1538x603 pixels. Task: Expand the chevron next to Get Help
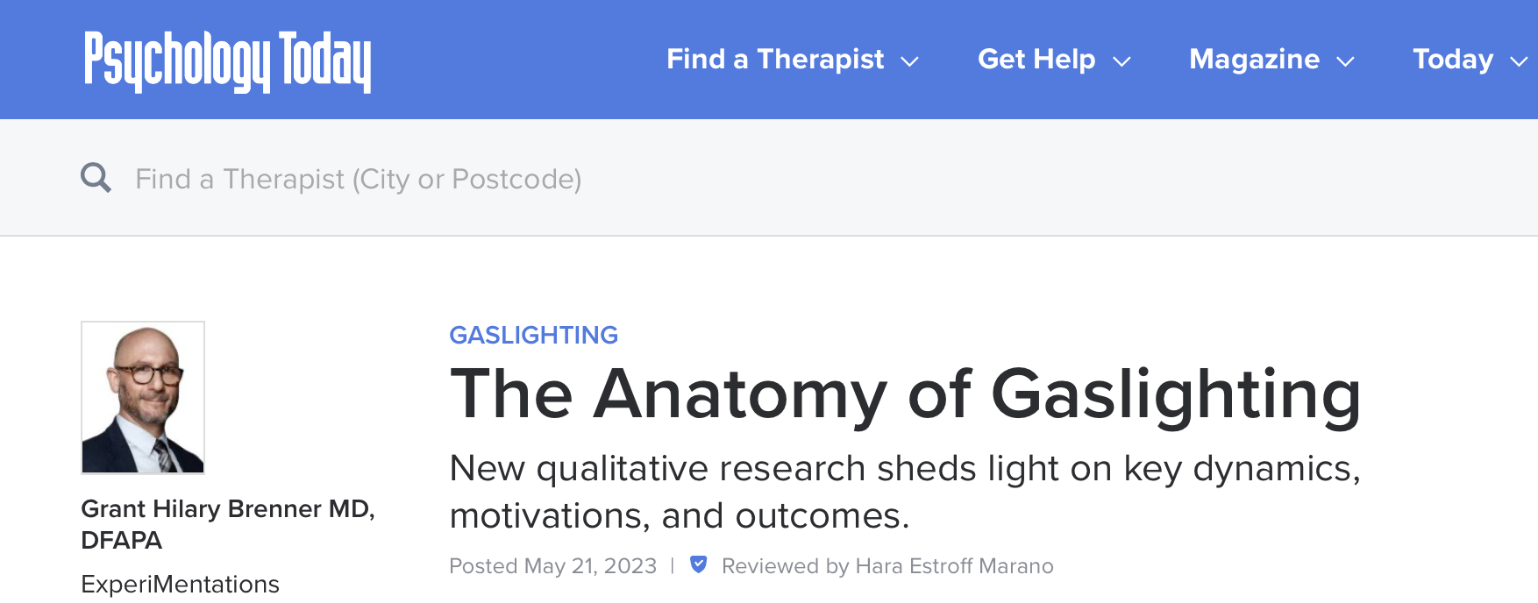pyautogui.click(x=1121, y=61)
